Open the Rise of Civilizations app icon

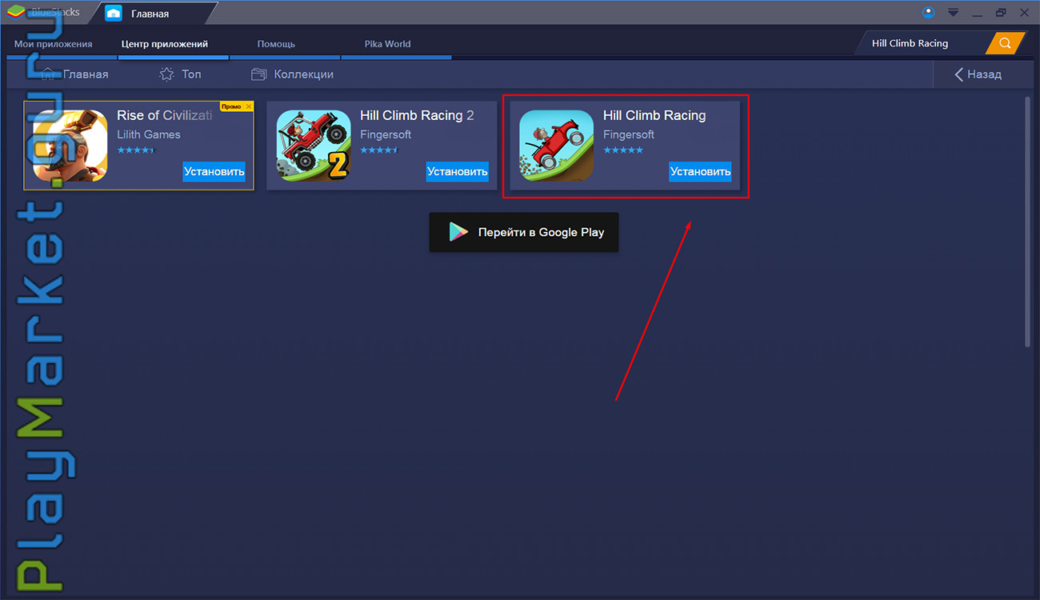(x=70, y=145)
